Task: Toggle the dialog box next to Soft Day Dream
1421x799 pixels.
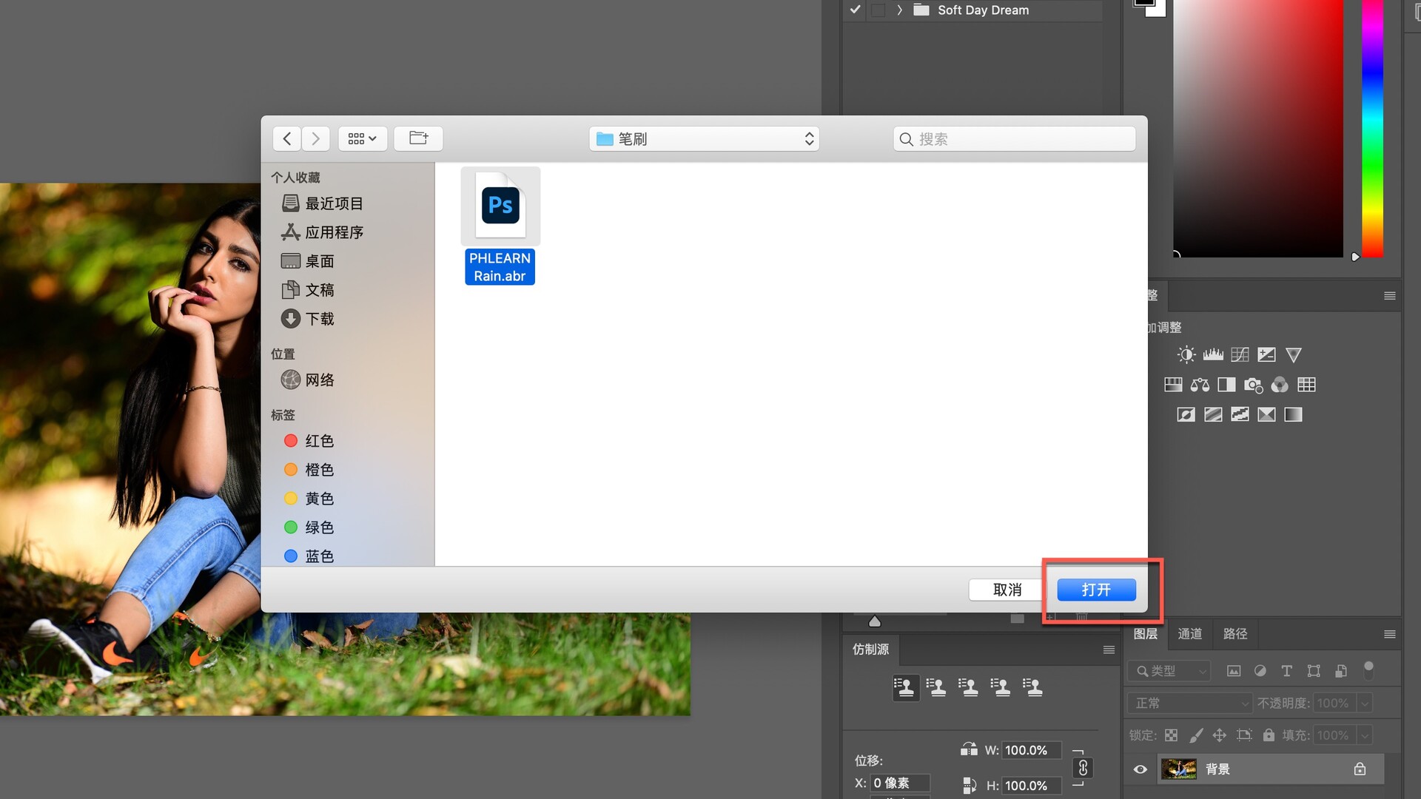Action: coord(878,10)
